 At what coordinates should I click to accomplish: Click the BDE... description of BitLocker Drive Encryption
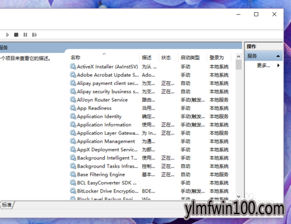coord(148,191)
